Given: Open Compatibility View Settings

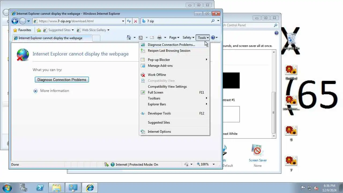Looking at the screenshot, I should pos(174,87).
